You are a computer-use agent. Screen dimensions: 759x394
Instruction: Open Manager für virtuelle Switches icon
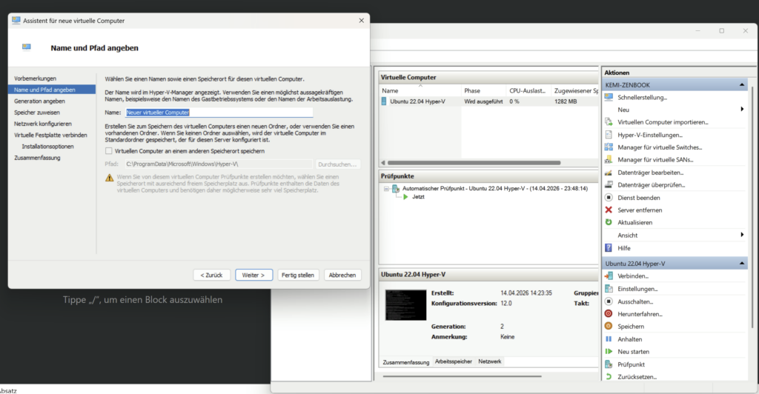(609, 147)
